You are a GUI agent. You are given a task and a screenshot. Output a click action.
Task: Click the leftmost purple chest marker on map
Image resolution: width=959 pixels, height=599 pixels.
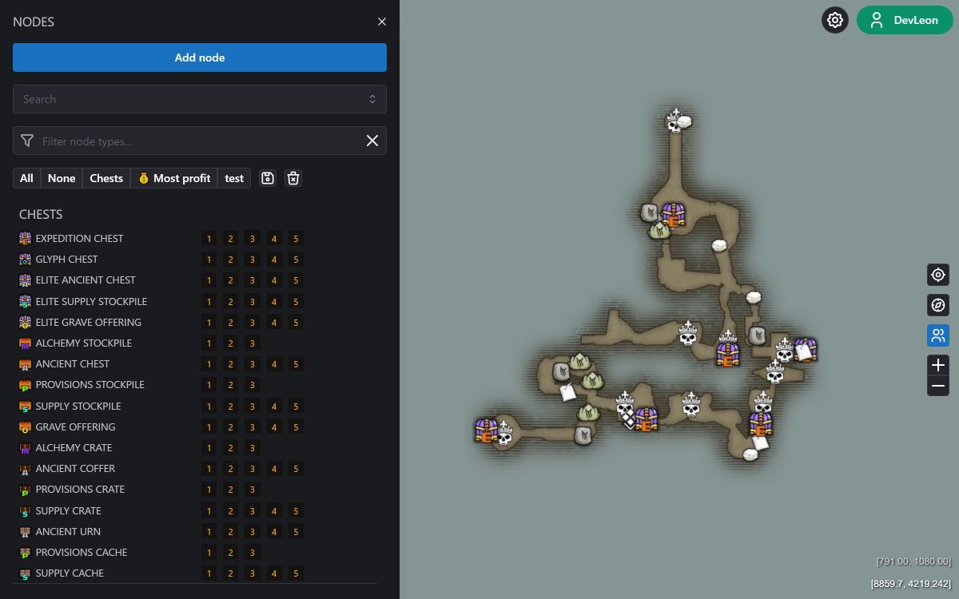[x=486, y=430]
